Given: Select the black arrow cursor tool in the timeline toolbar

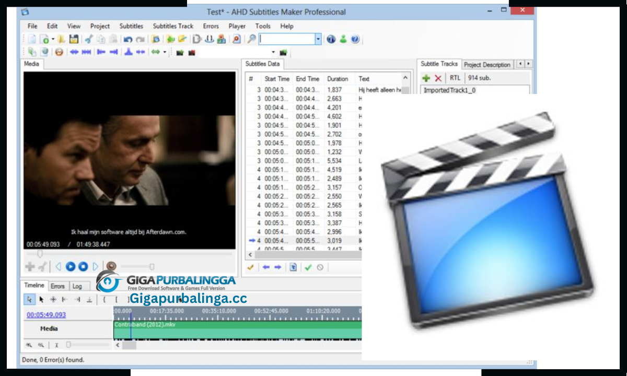Looking at the screenshot, I should (x=41, y=299).
